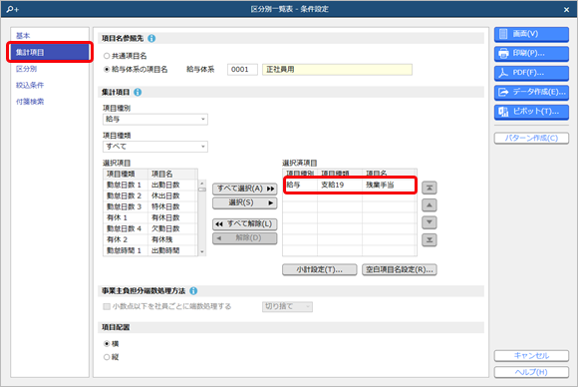This screenshot has height=387, width=578.
Task: Select the 特休日数 row in 選択項目
Action: tap(150, 207)
